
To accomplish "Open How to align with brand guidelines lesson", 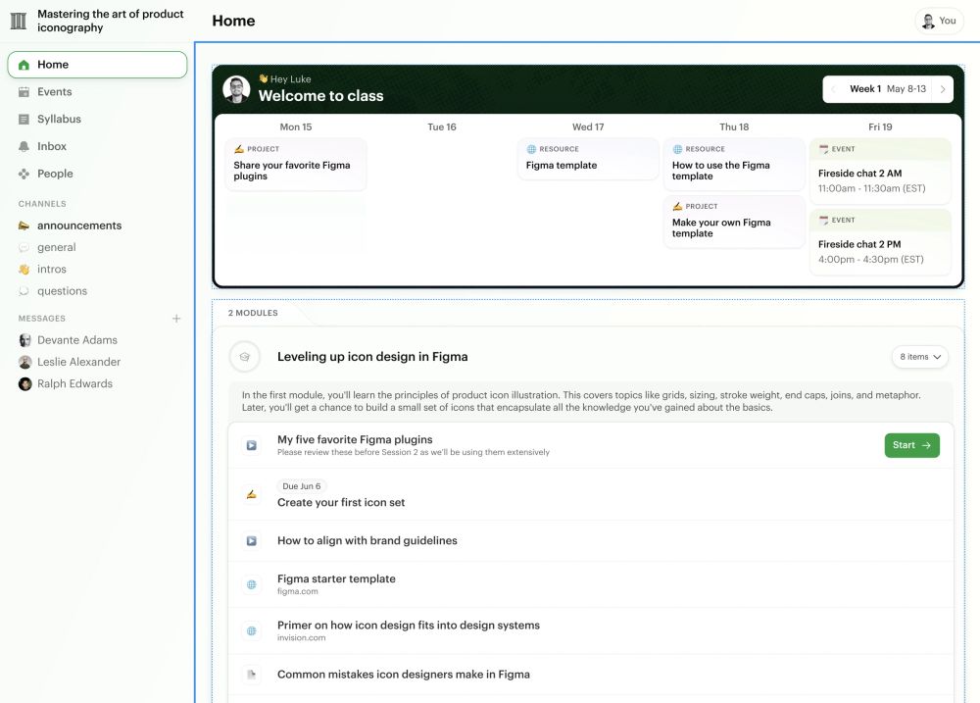I will tap(591, 541).
